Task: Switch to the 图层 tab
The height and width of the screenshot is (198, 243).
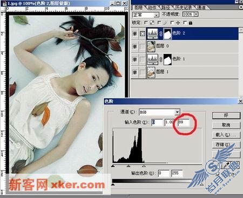Action: pos(138,8)
